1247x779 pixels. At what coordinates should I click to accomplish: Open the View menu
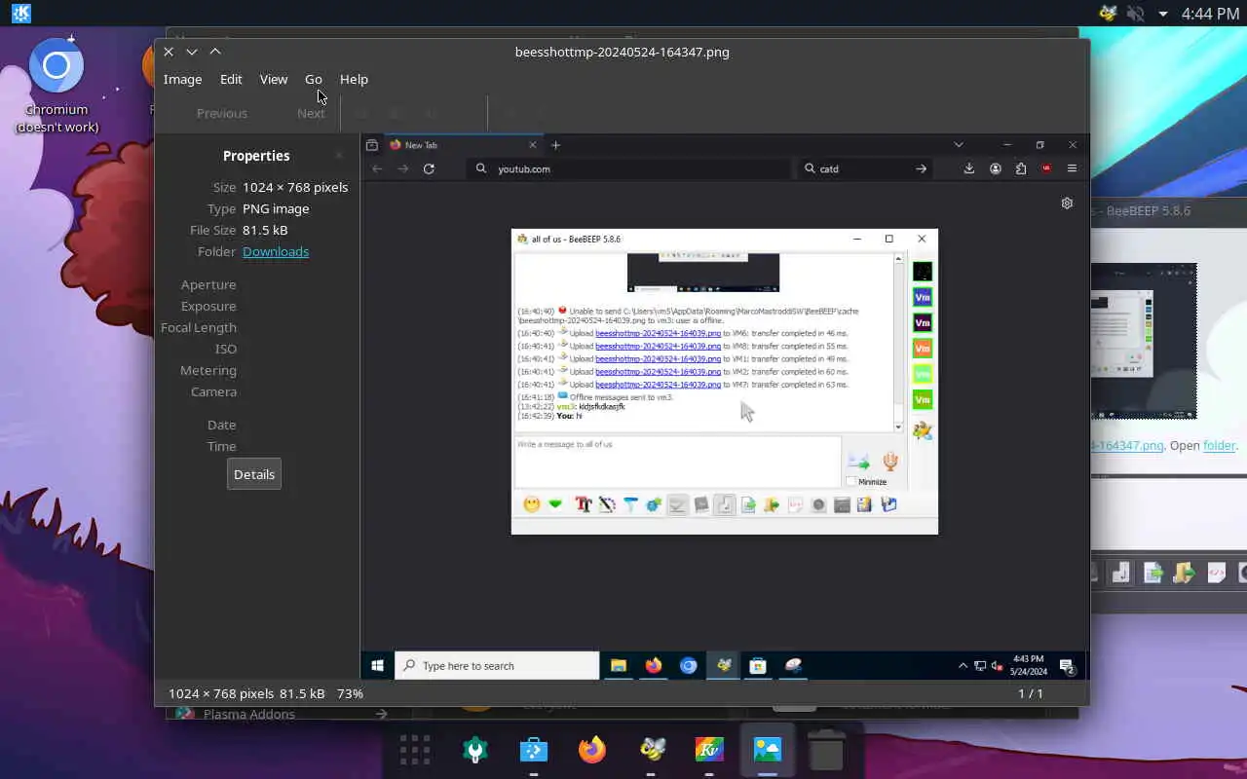(274, 79)
